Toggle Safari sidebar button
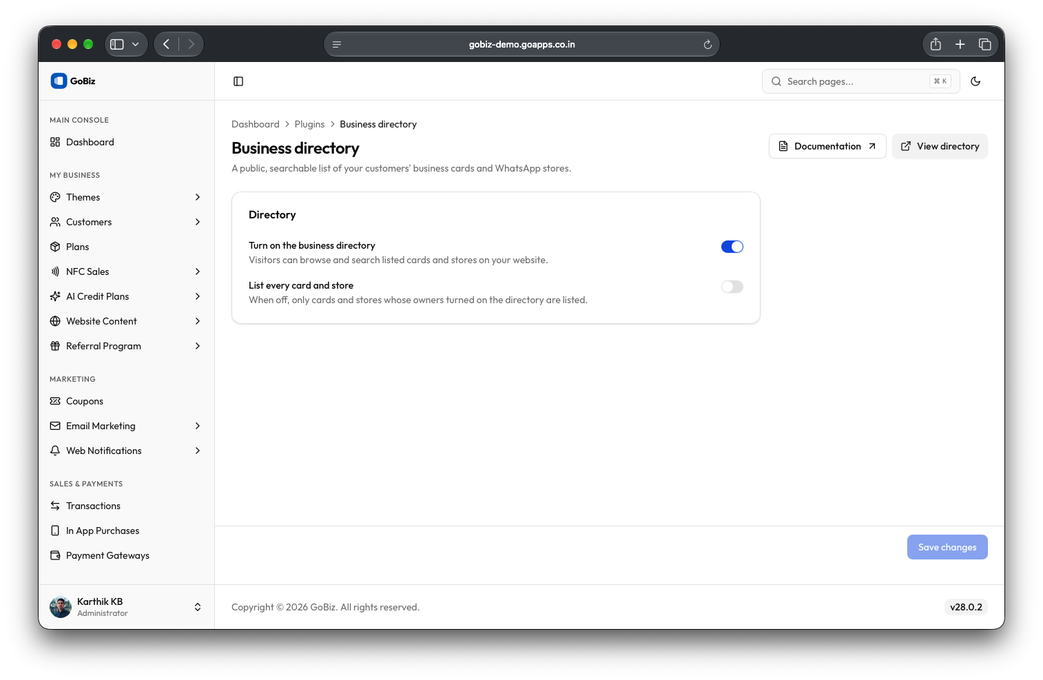 [x=117, y=44]
